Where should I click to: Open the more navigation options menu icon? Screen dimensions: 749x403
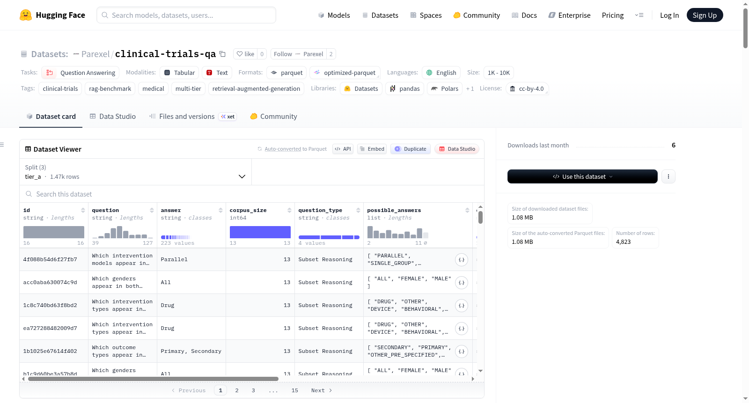tap(639, 15)
